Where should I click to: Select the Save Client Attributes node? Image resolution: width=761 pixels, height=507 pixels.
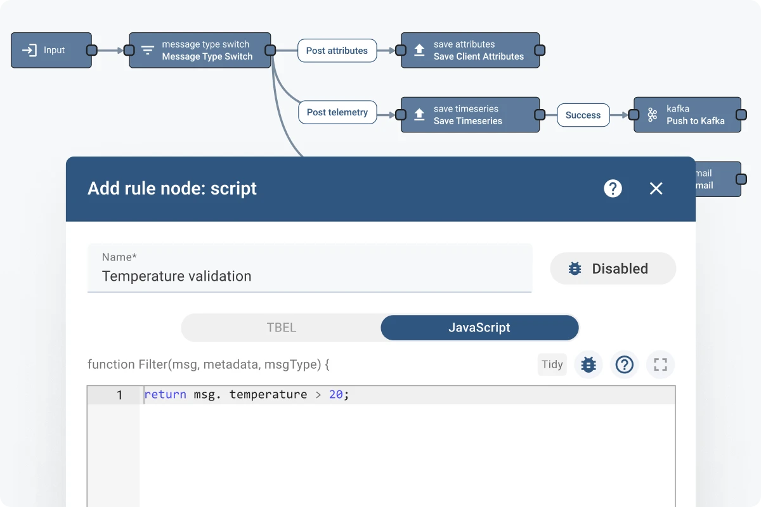pos(470,50)
